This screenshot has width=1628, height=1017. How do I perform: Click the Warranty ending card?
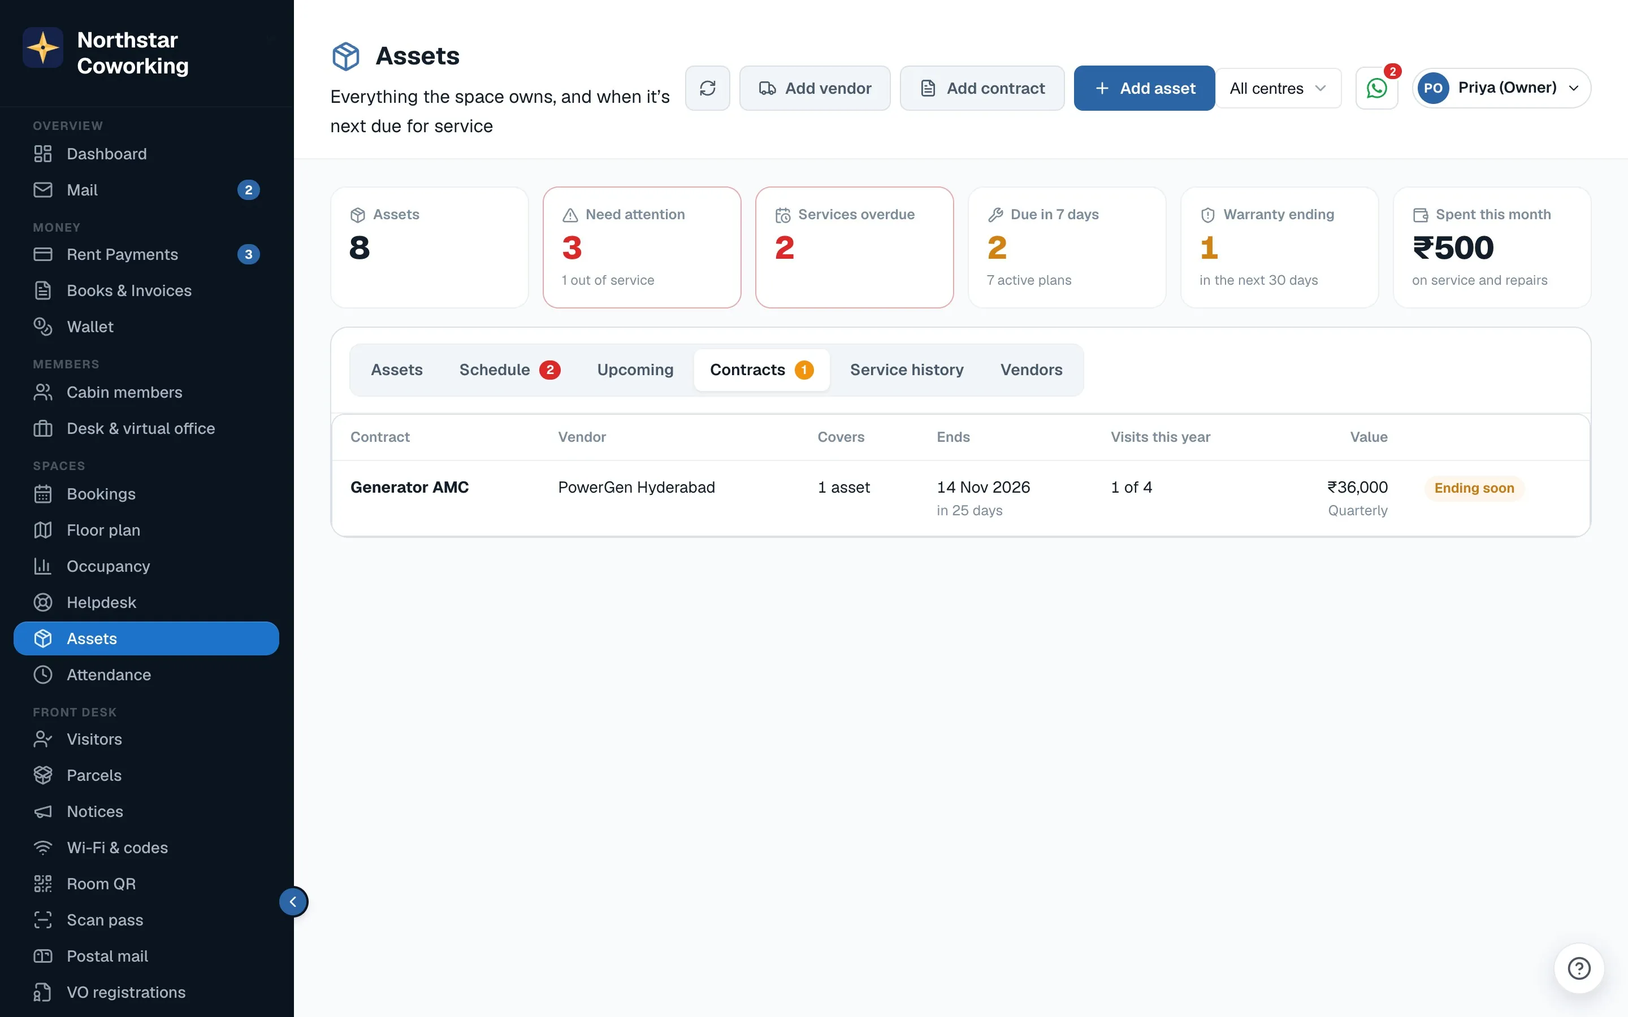1280,247
